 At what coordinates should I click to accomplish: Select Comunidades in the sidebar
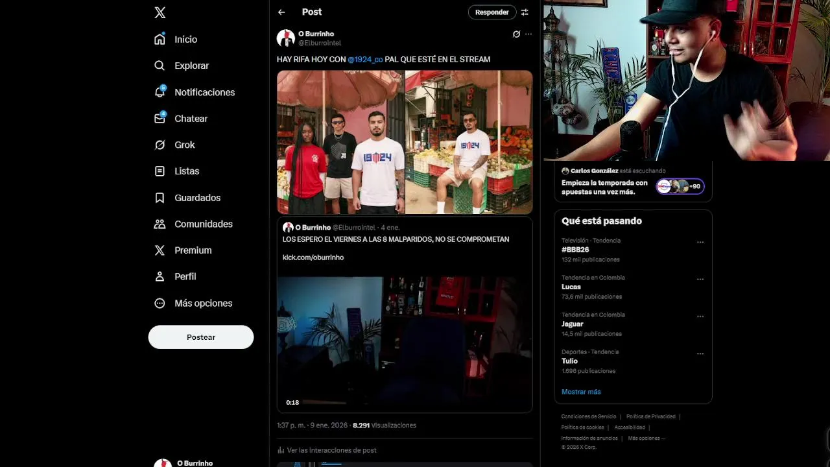[203, 224]
